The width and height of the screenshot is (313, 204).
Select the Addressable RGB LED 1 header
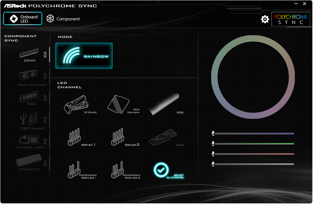pos(82,170)
